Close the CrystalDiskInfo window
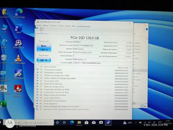 point(130,24)
